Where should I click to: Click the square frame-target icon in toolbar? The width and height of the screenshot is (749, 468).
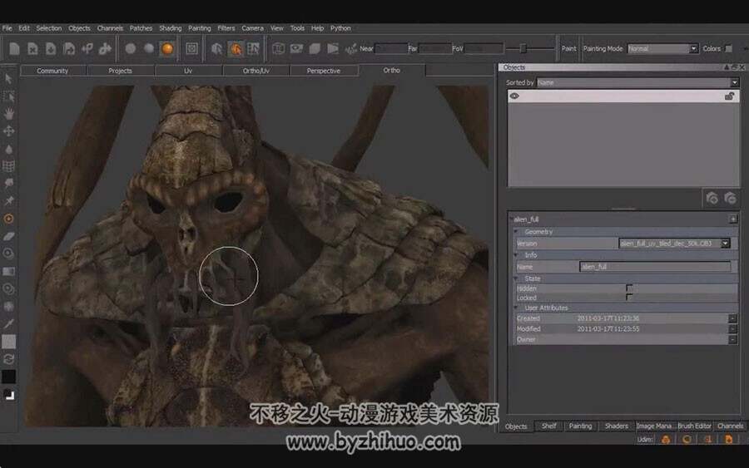191,49
